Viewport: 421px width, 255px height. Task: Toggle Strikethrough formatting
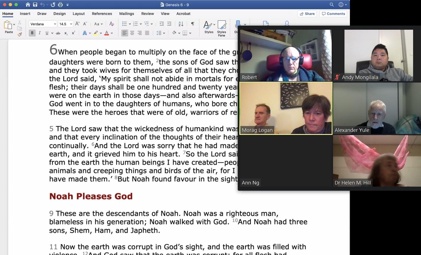(58, 33)
